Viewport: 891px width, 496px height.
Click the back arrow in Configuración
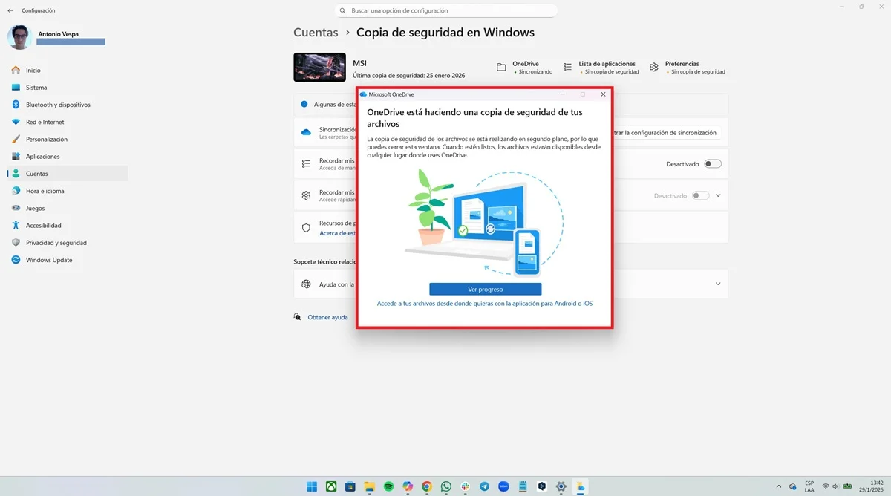[x=10, y=10]
